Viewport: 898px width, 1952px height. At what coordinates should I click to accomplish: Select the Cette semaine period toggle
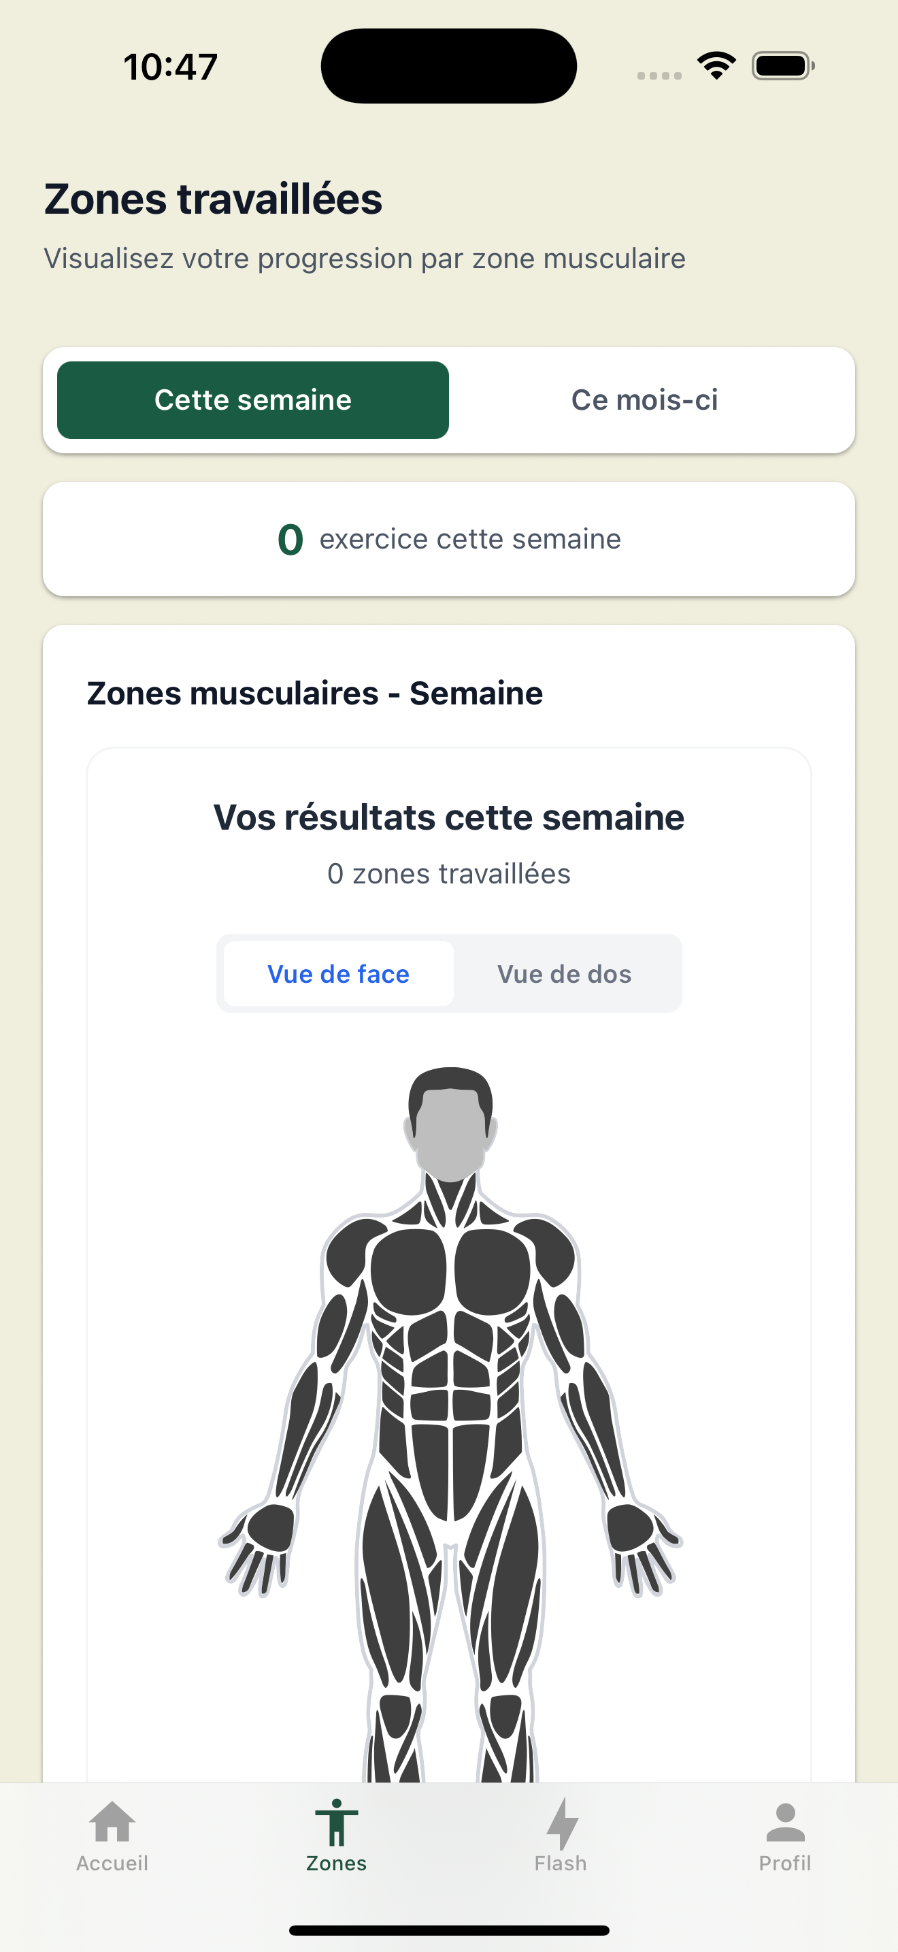(x=253, y=400)
